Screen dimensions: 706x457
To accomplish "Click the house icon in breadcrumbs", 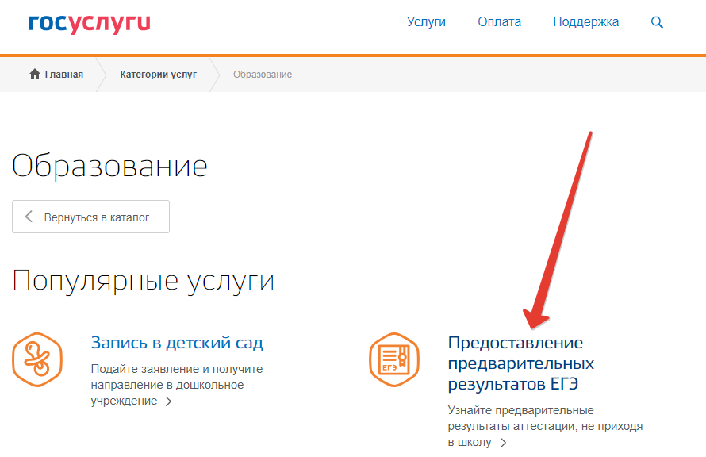I will pyautogui.click(x=34, y=75).
